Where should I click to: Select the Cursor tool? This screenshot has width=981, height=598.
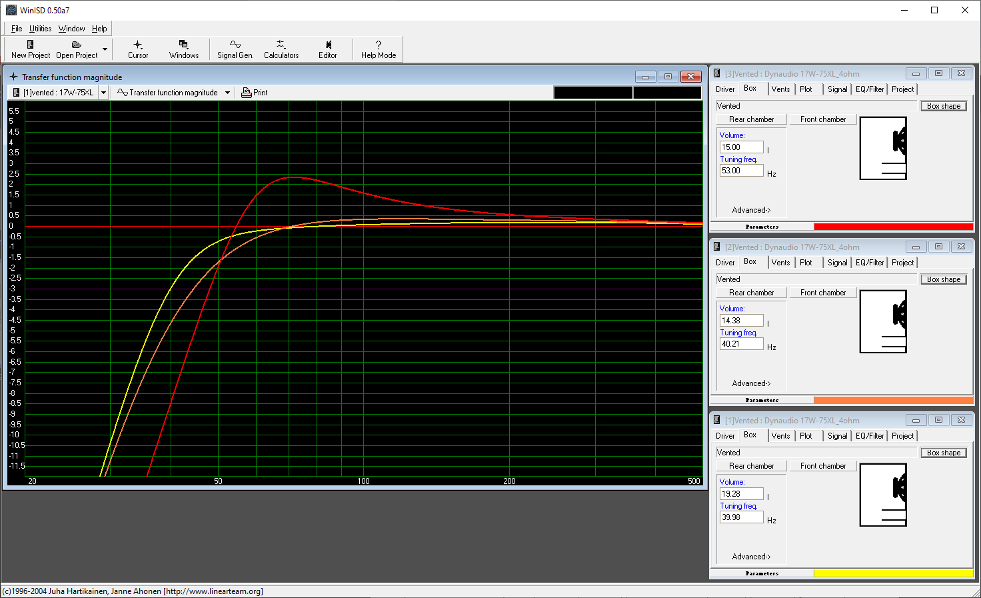pyautogui.click(x=138, y=49)
